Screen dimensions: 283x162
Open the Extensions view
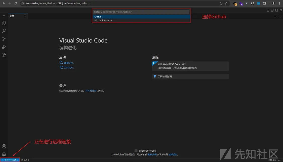pyautogui.click(x=4, y=55)
